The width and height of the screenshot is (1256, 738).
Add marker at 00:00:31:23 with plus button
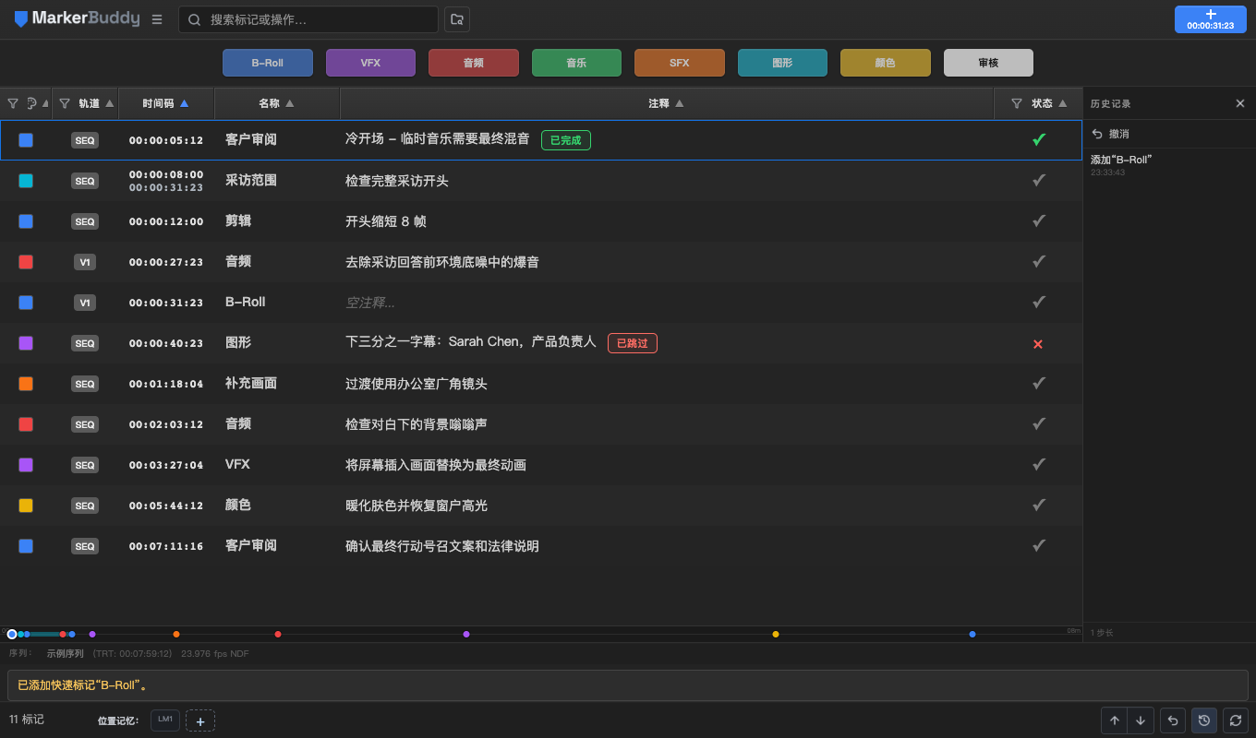click(x=1211, y=19)
